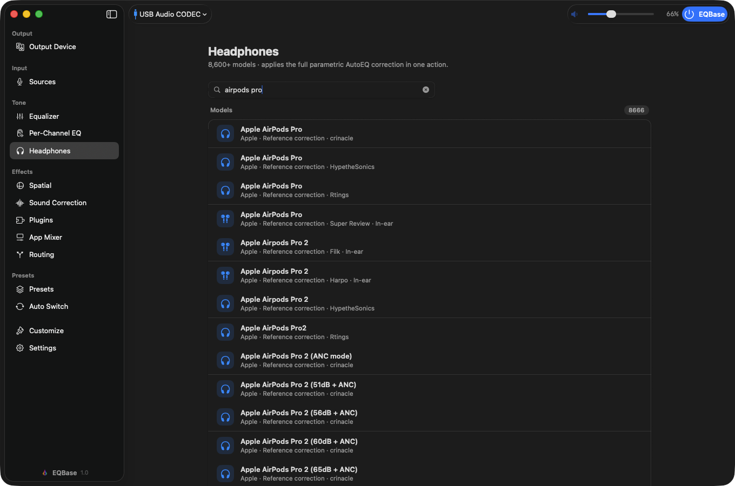
Task: Click the airpods pro search field
Action: point(322,90)
